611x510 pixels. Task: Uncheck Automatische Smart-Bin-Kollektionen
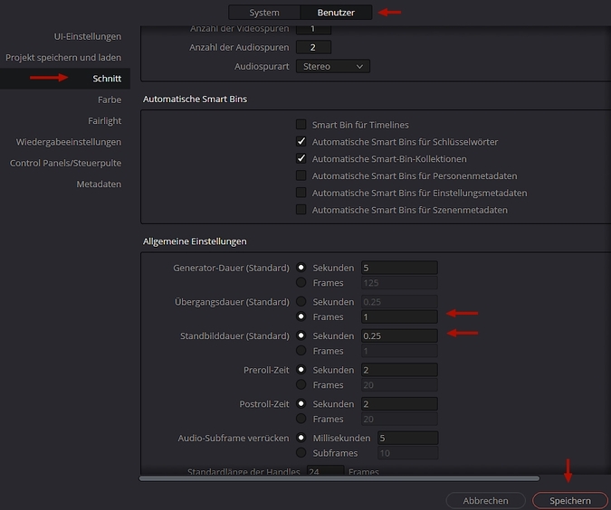coord(301,159)
